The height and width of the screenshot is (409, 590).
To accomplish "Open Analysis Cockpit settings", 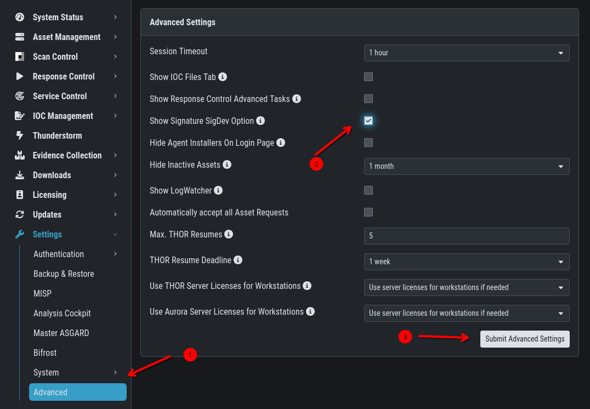I will [x=62, y=313].
